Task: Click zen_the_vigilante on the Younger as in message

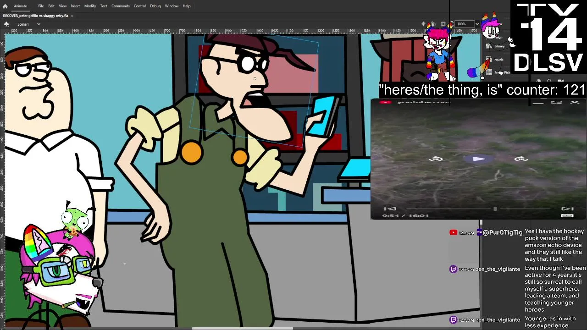Action: click(498, 320)
